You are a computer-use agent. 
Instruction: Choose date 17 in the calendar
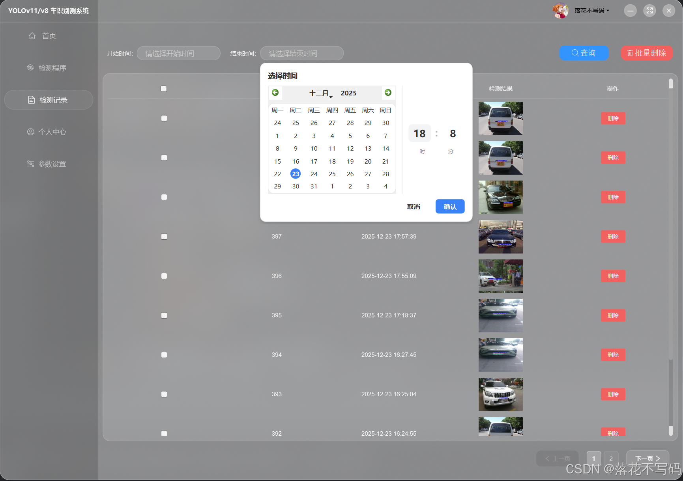coord(314,162)
